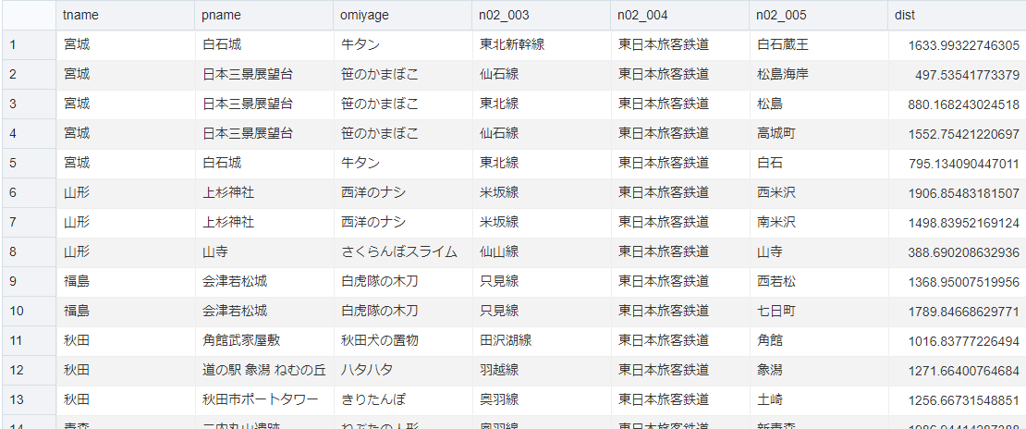Select row number 12
The image size is (1026, 429).
click(29, 370)
